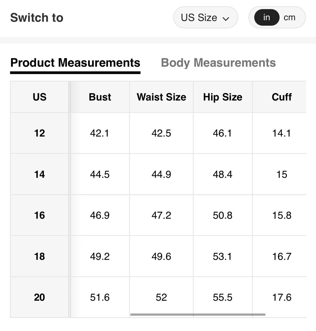Click the 55.5 hip size cell

click(223, 297)
